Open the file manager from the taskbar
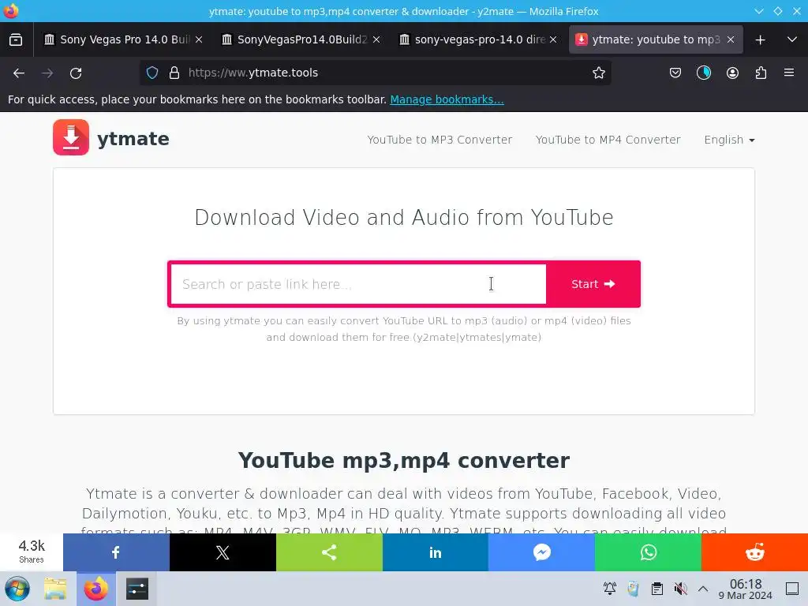The height and width of the screenshot is (606, 808). coord(55,589)
